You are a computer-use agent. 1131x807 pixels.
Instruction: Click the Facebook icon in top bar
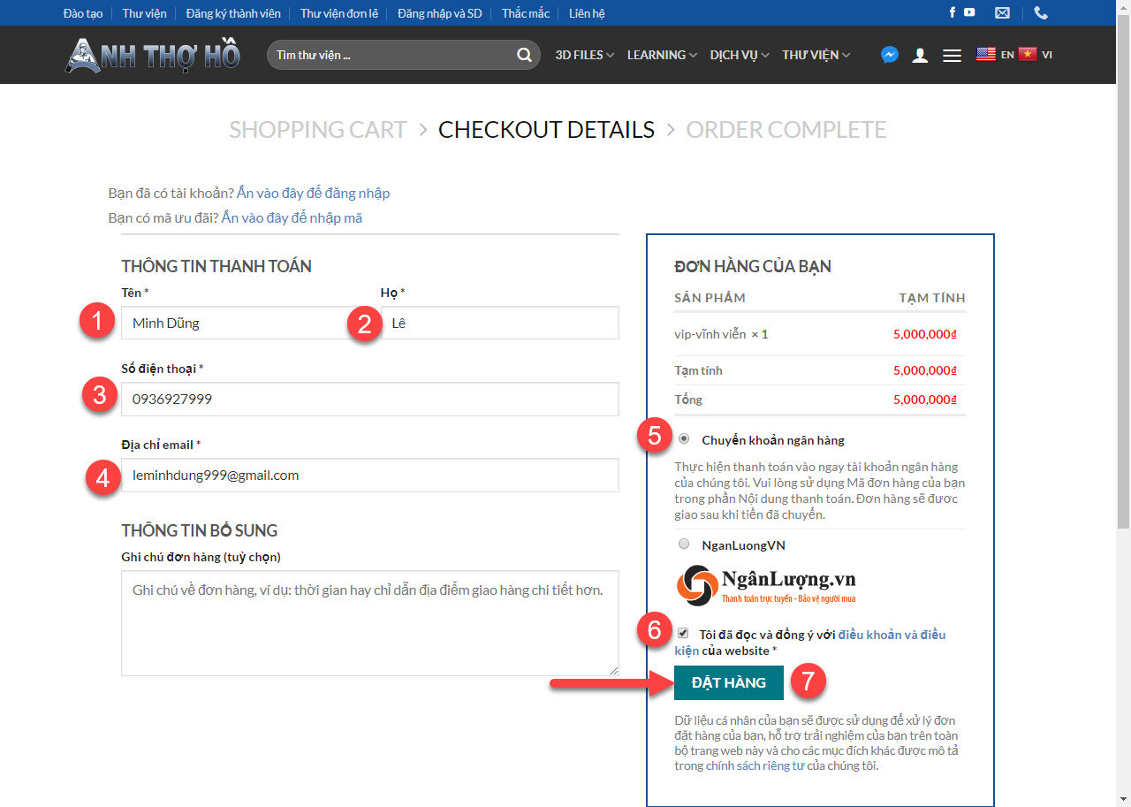tap(953, 12)
